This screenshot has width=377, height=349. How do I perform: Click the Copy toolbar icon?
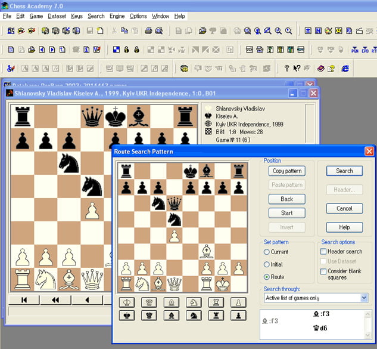pyautogui.click(x=124, y=30)
